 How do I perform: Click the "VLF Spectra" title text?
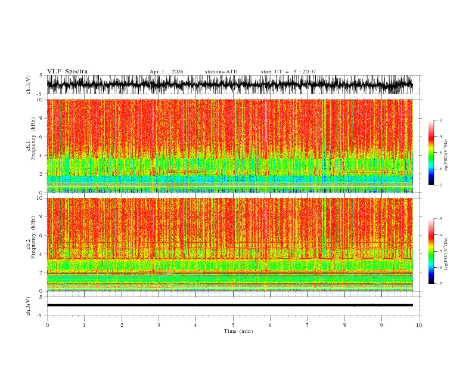[67, 72]
